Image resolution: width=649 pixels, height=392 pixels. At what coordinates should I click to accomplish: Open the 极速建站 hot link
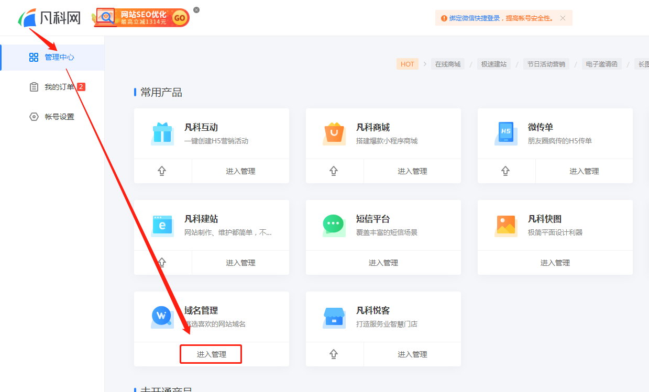(x=494, y=64)
